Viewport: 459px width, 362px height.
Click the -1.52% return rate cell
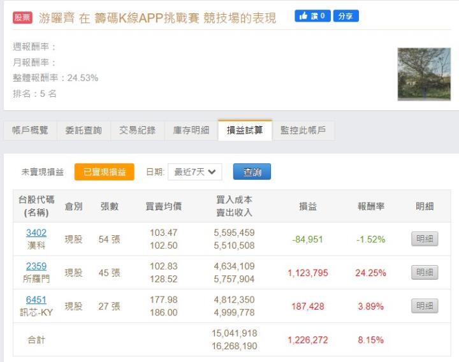[370, 240]
